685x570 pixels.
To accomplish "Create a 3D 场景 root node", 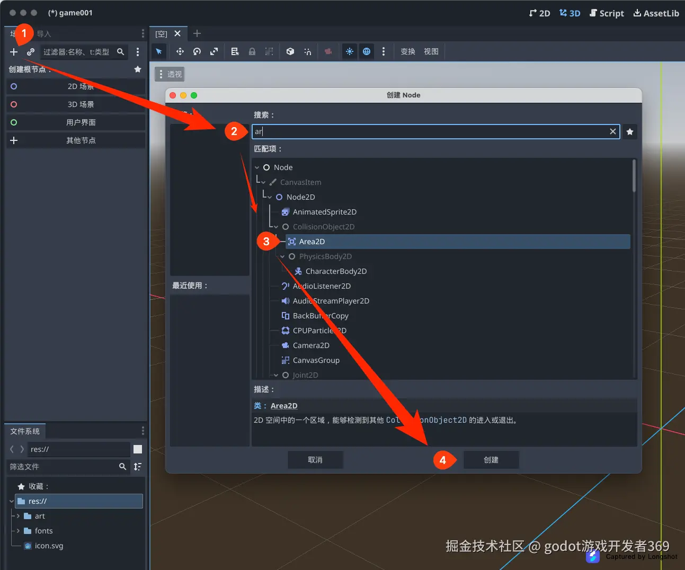I will click(x=76, y=104).
